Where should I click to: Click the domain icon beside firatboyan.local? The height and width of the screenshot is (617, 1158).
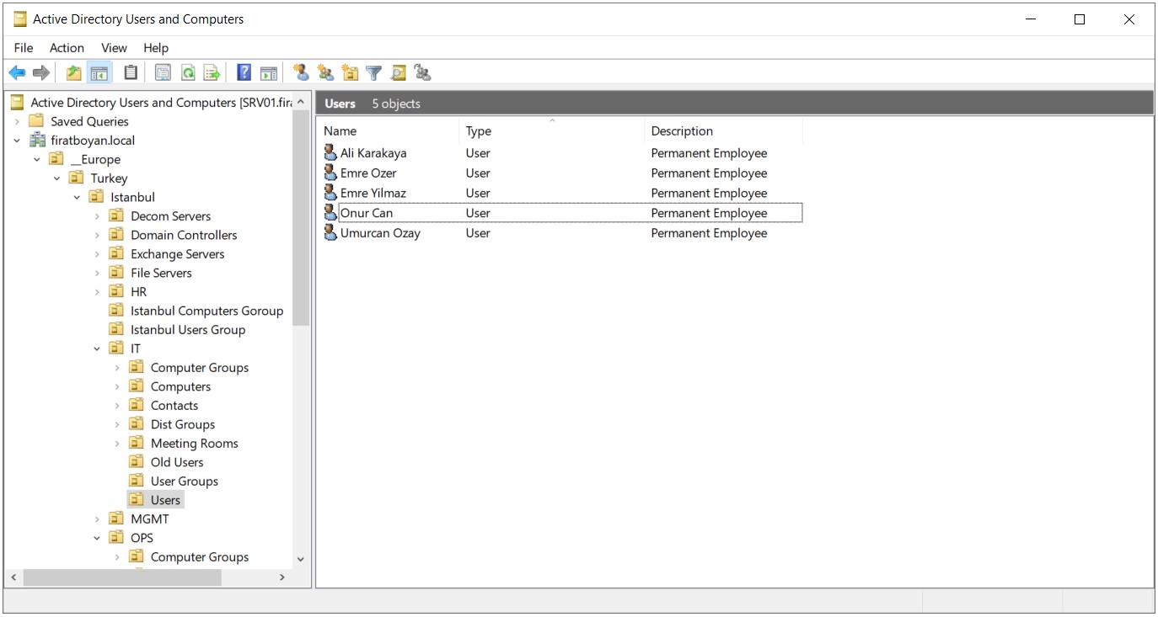(38, 141)
